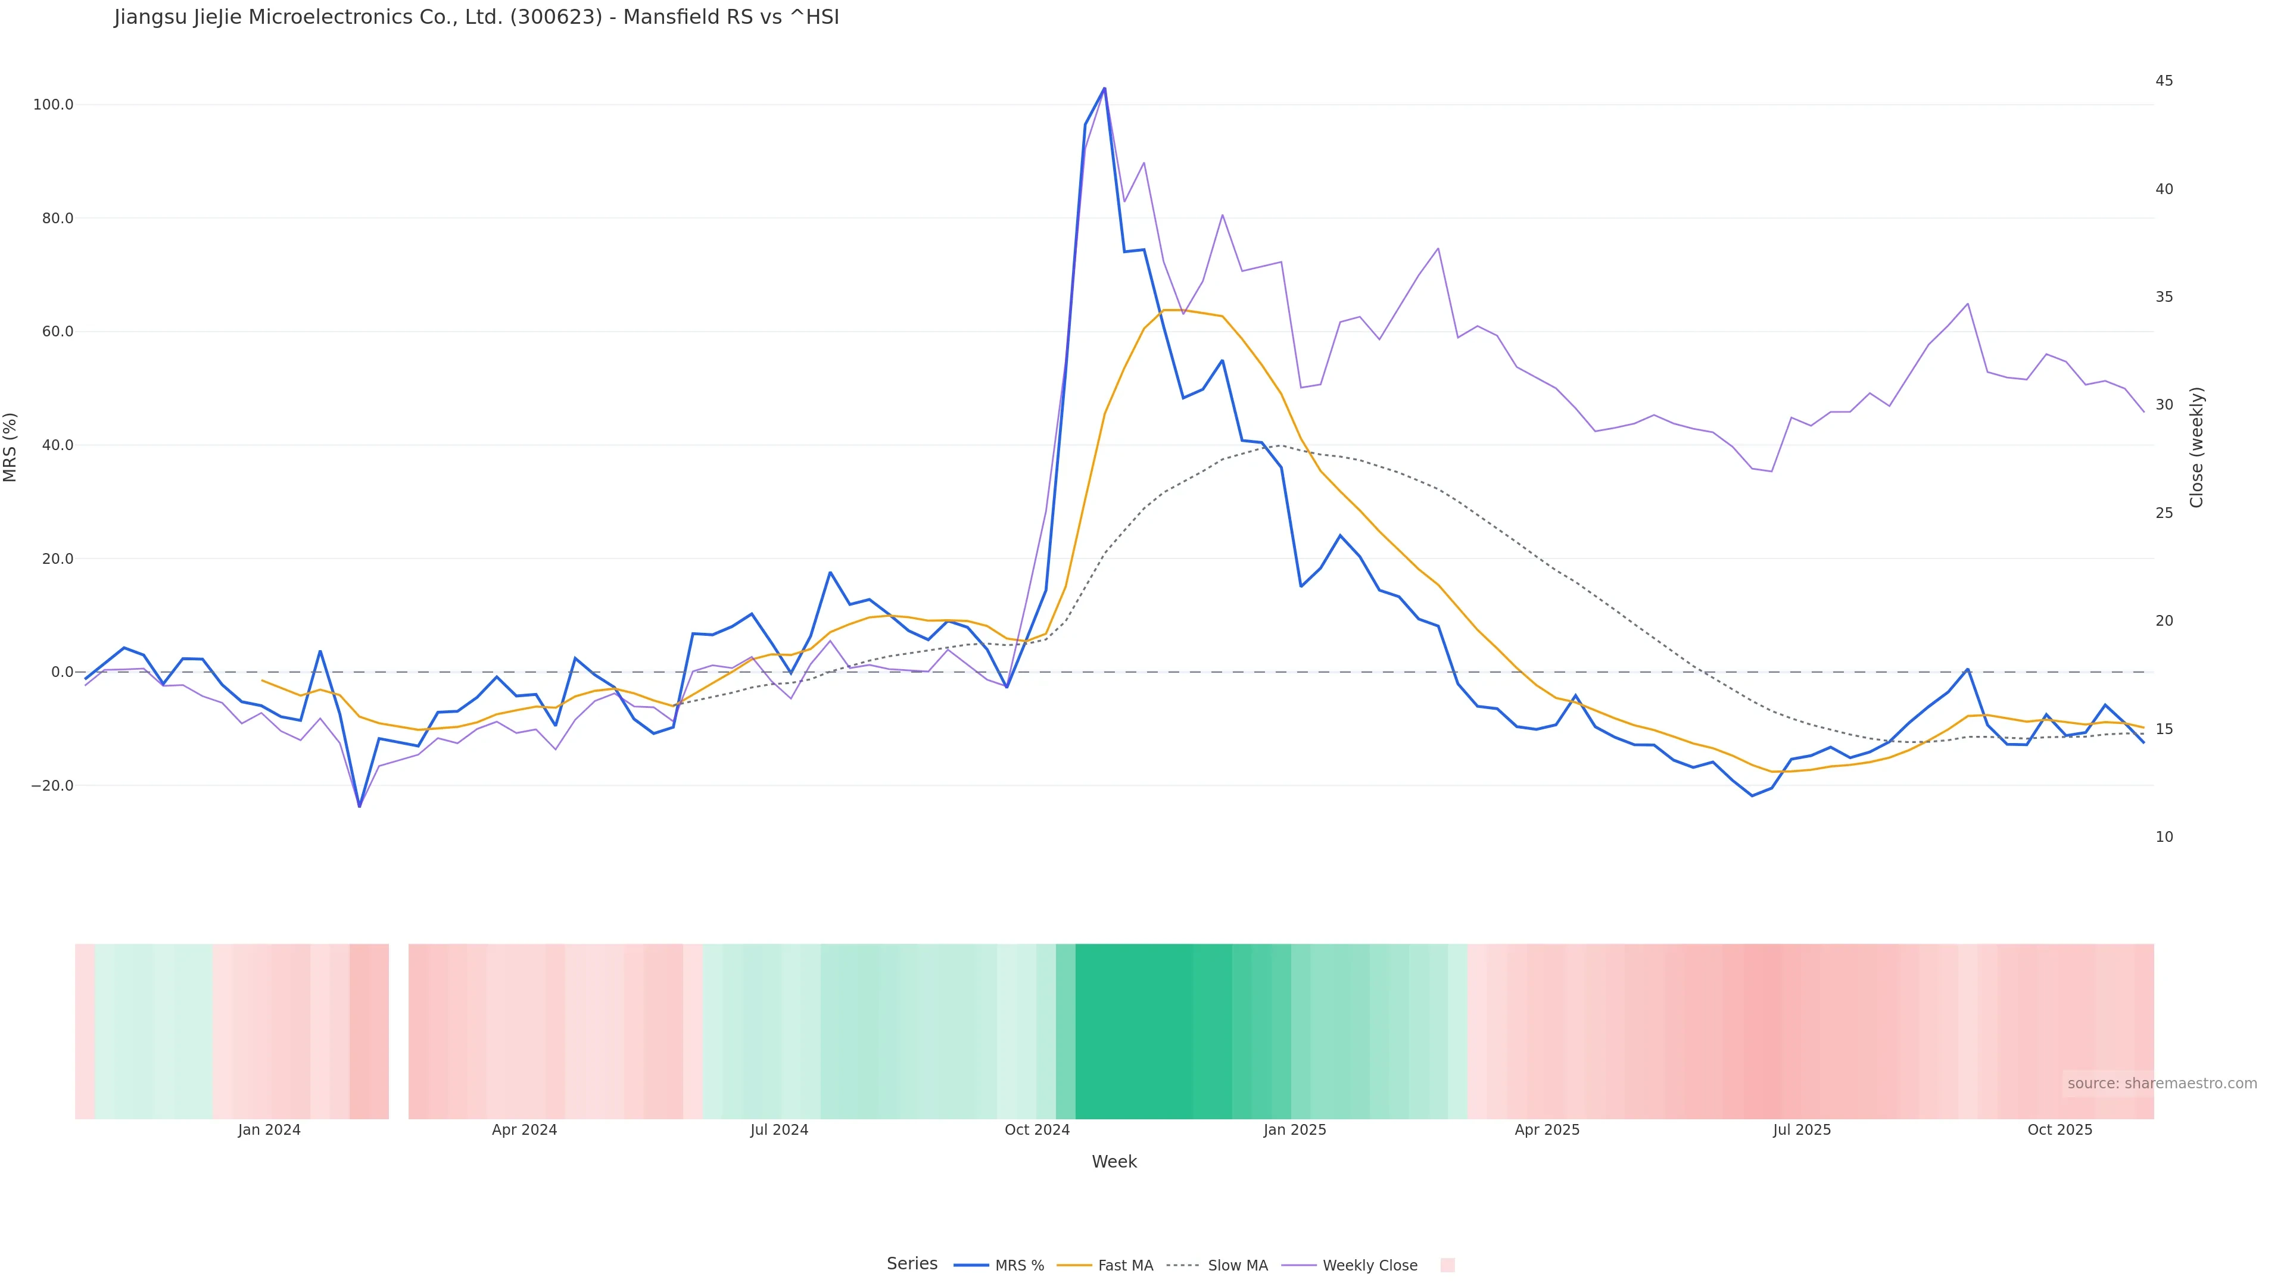Viewport: 2287px width, 1286px height.
Task: Toggle the Slow MA legend entry
Action: 1237,1266
